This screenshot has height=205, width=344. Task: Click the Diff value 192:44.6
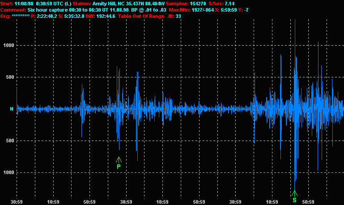click(106, 16)
